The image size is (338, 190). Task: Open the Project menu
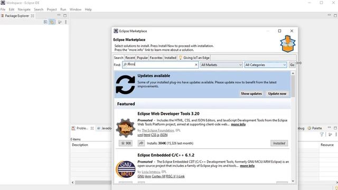[x=52, y=9]
